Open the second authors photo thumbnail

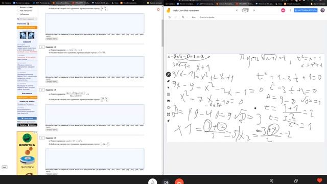point(31,35)
